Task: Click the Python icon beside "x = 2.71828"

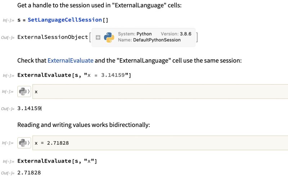Action: [x=24, y=143]
